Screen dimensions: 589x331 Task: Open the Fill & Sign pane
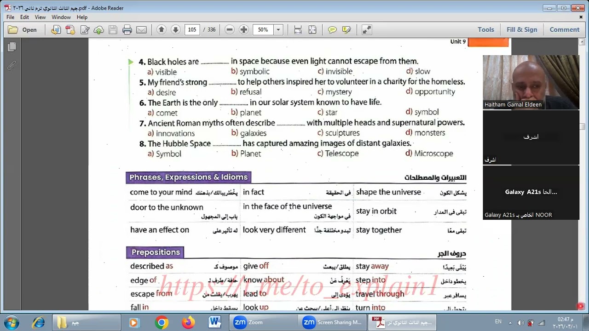(x=522, y=30)
